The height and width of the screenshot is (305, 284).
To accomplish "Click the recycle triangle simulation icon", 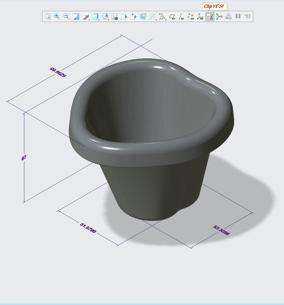I will coord(229,17).
